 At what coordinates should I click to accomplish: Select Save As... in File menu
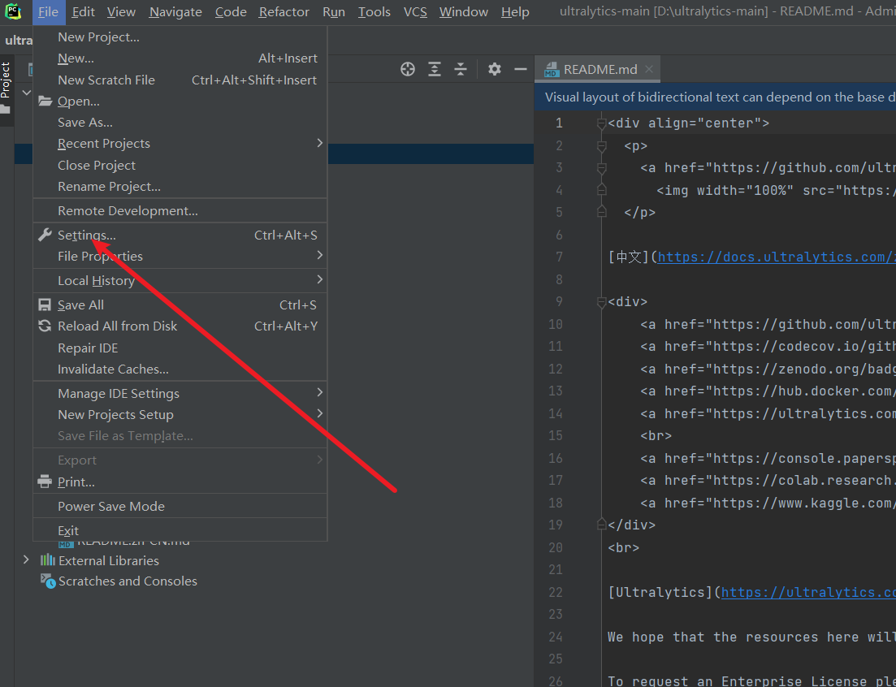coord(180,122)
